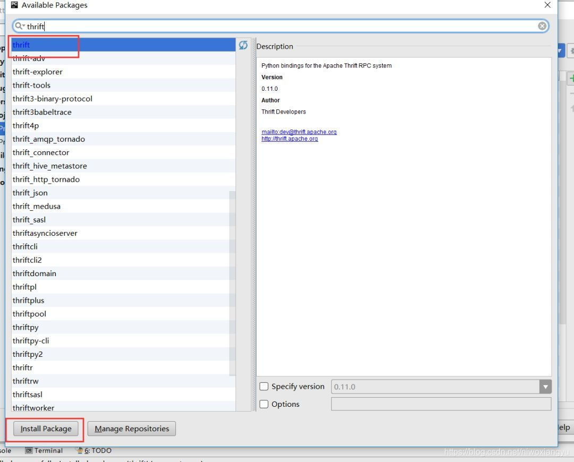
Task: Close the Available Packages dialog
Action: (x=547, y=5)
